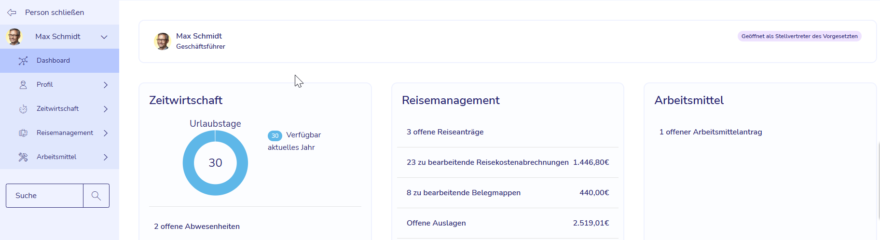Click the Reisemanagement icon in the sidebar

click(x=23, y=133)
